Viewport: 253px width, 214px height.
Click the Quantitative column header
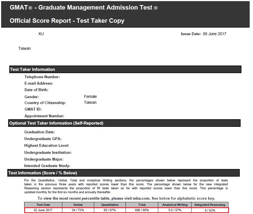click(x=110, y=205)
